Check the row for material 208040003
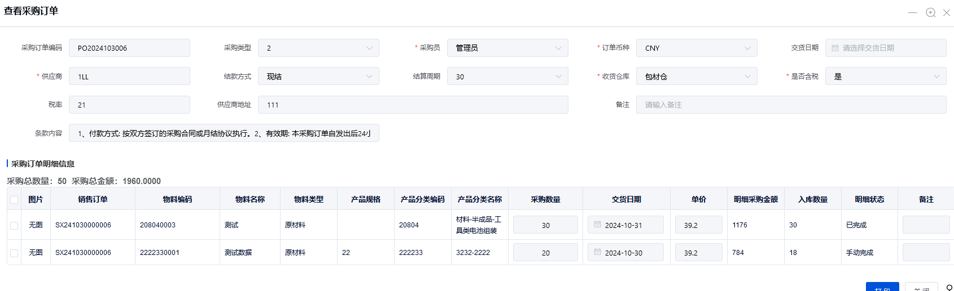954x291 pixels. pos(14,225)
